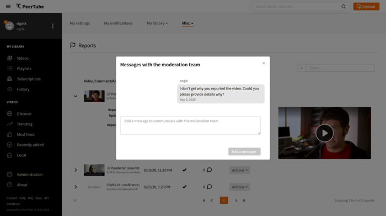Screen dimensions: 386x216
Task: Open rigelk account options dots
Action: coord(53,26)
